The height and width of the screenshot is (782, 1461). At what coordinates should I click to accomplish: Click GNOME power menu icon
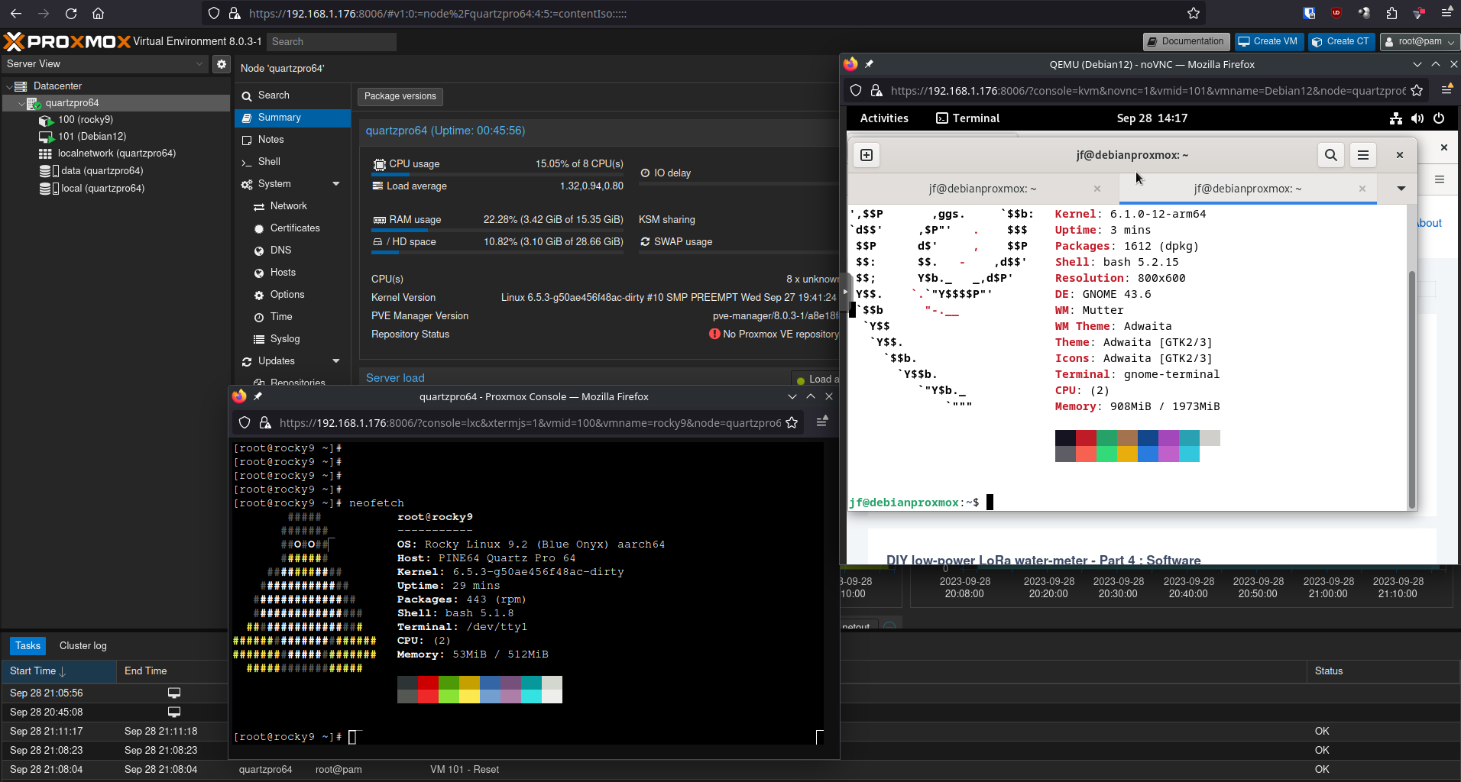coord(1439,118)
